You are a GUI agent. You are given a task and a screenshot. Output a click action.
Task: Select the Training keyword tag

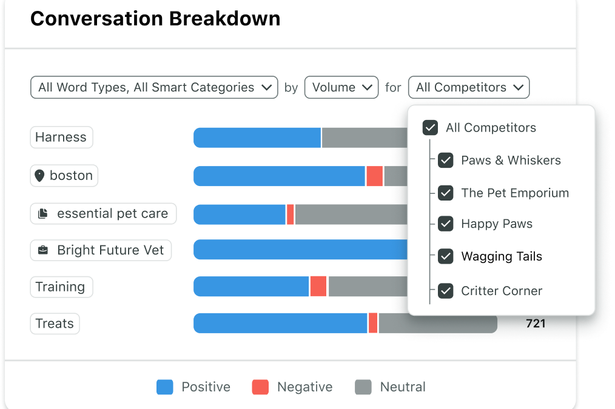tap(61, 287)
